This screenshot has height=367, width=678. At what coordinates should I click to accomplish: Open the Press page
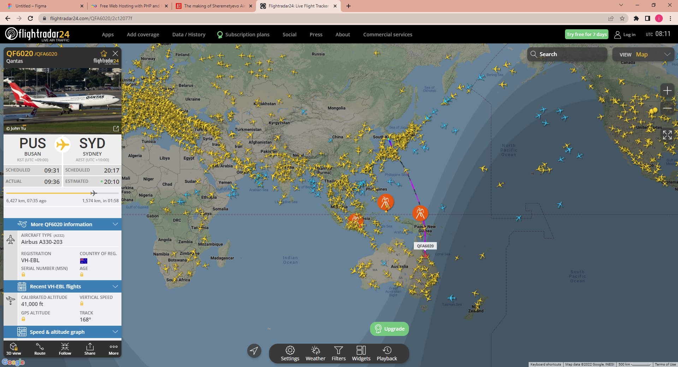click(x=316, y=35)
